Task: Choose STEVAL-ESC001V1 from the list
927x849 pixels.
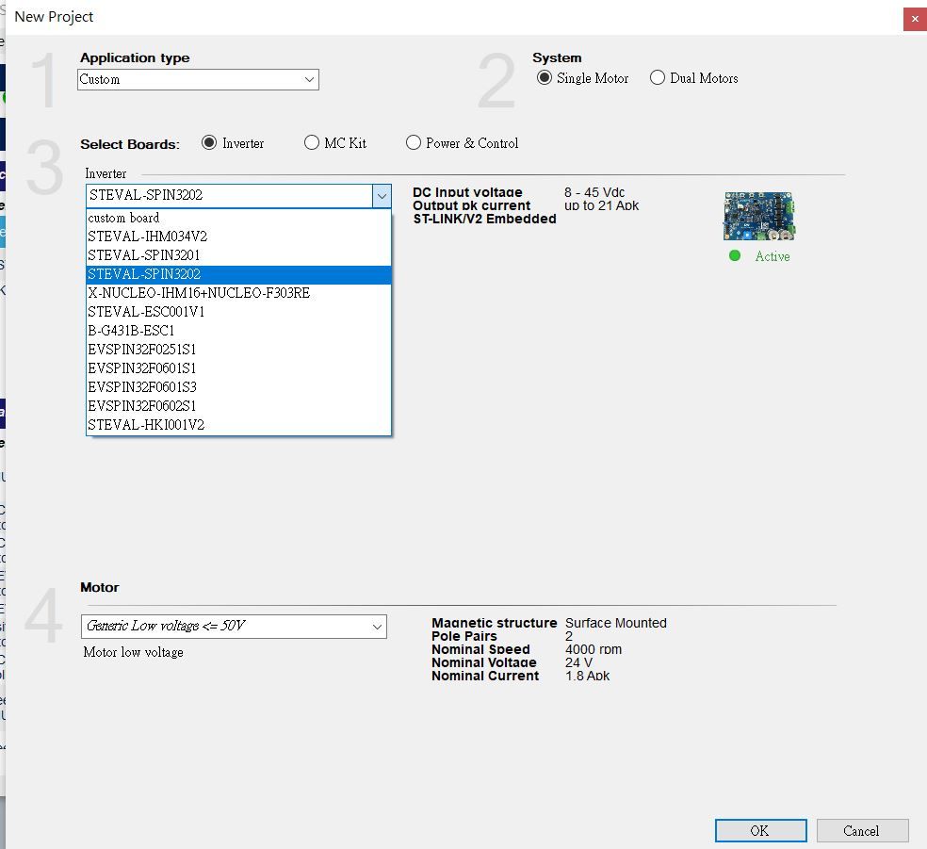Action: pos(239,312)
